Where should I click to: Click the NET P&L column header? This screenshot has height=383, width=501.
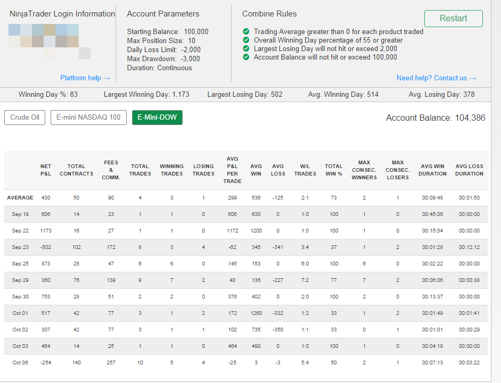tap(46, 170)
